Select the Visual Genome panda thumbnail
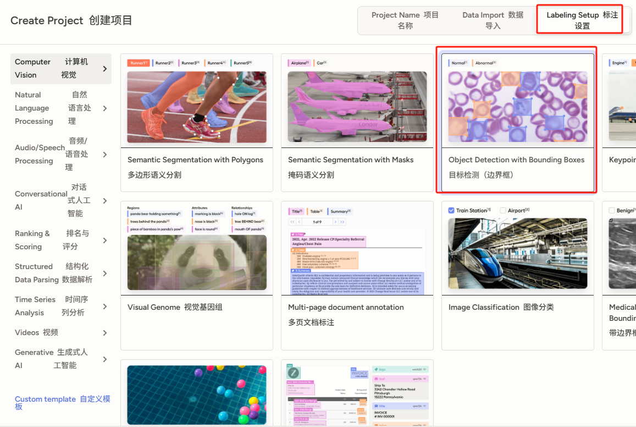 pos(197,262)
